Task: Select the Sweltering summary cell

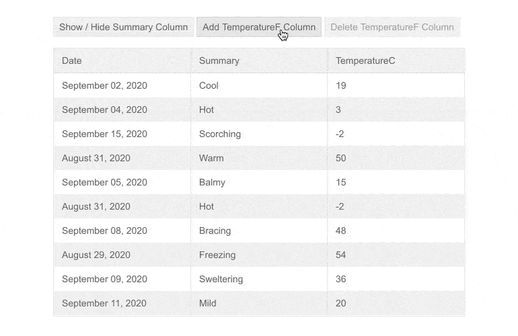Action: 221,280
